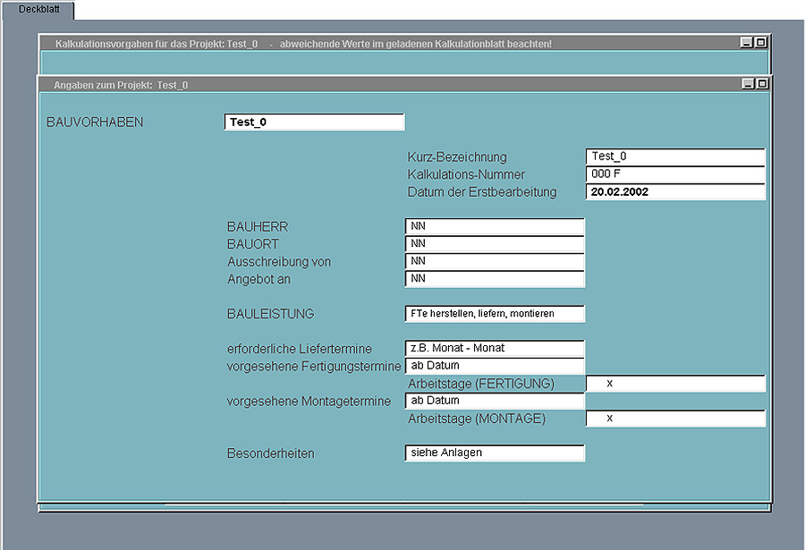Select the Arbeitstage (MONTAGE) value field
Screen dimensions: 805x550
[675, 419]
